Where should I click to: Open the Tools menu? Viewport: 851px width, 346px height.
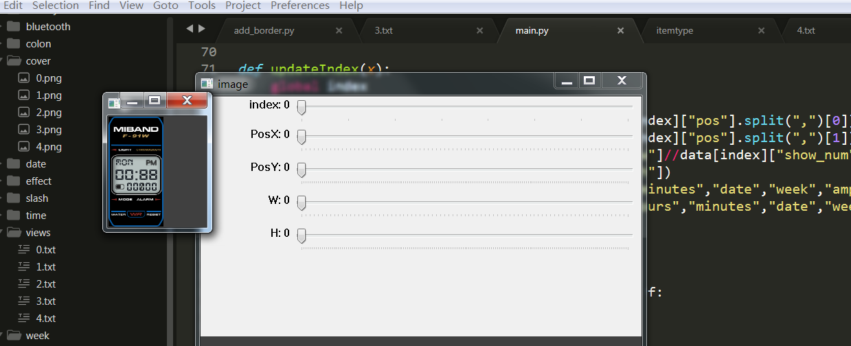tap(202, 5)
